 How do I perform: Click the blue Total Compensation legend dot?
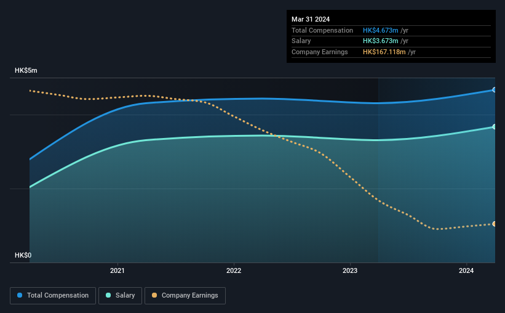pyautogui.click(x=20, y=295)
